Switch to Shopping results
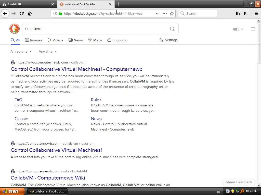The image size is (261, 195). coord(117,40)
